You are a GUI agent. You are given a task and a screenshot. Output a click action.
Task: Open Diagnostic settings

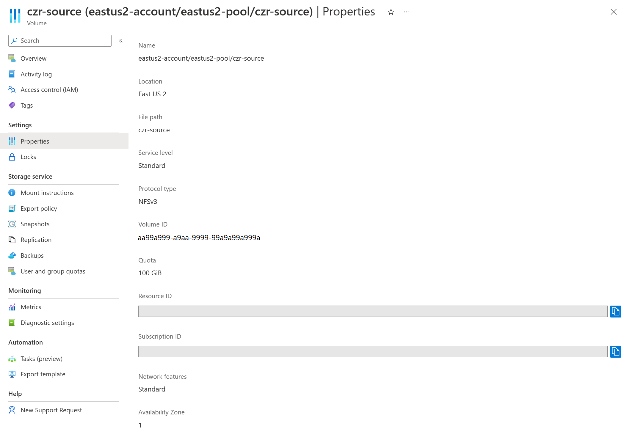coord(47,323)
